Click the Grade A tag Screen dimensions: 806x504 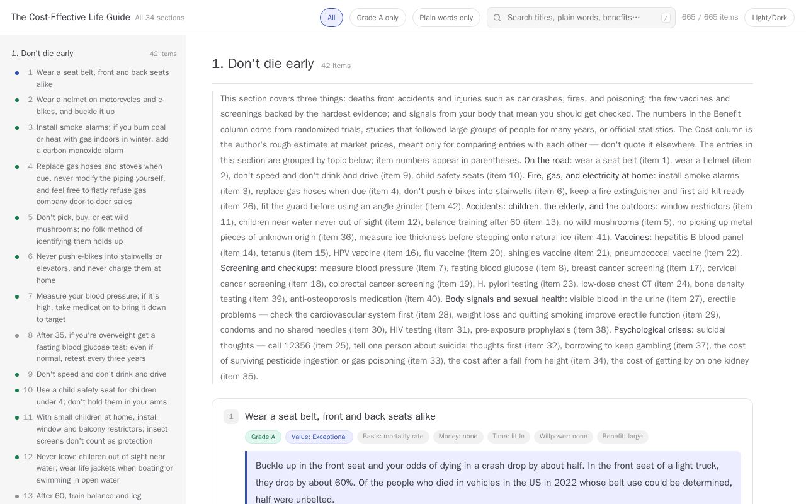click(263, 437)
